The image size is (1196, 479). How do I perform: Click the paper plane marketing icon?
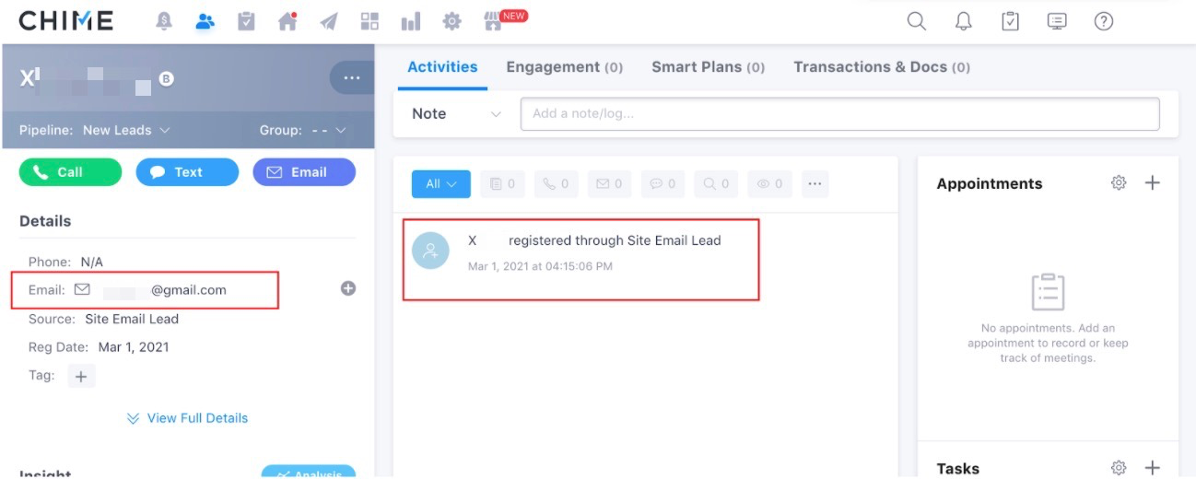[x=329, y=21]
